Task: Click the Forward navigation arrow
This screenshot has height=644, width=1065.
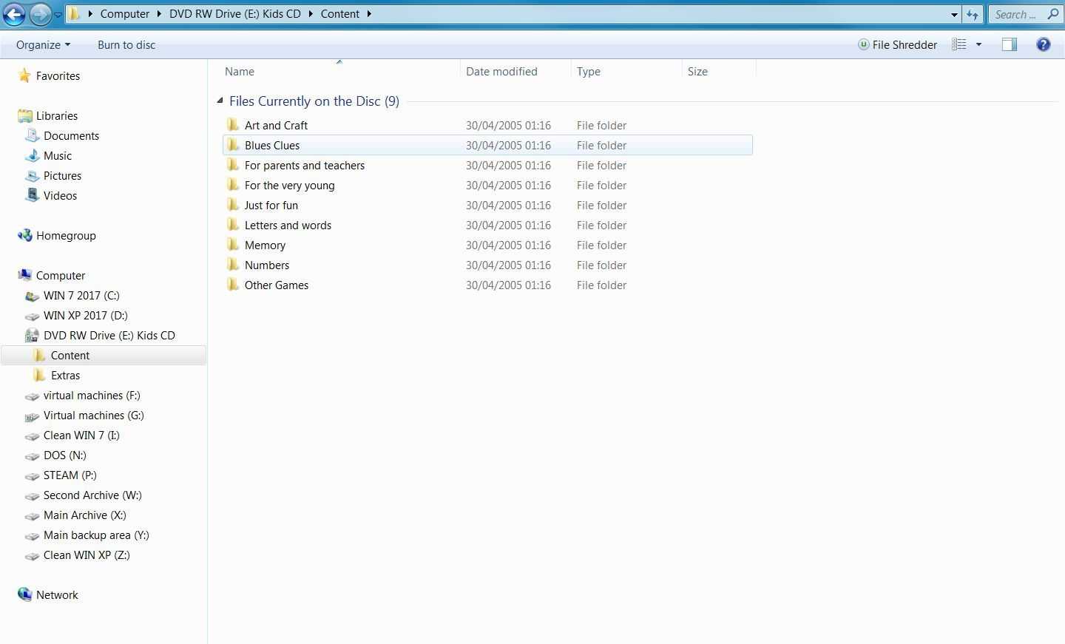Action: [x=40, y=14]
